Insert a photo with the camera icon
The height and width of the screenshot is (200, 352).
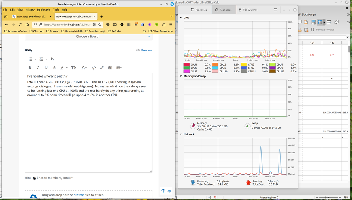(x=110, y=68)
